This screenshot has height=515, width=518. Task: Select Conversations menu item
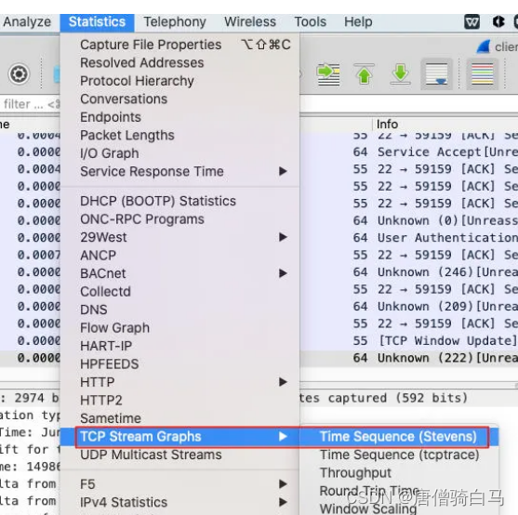[x=179, y=99]
